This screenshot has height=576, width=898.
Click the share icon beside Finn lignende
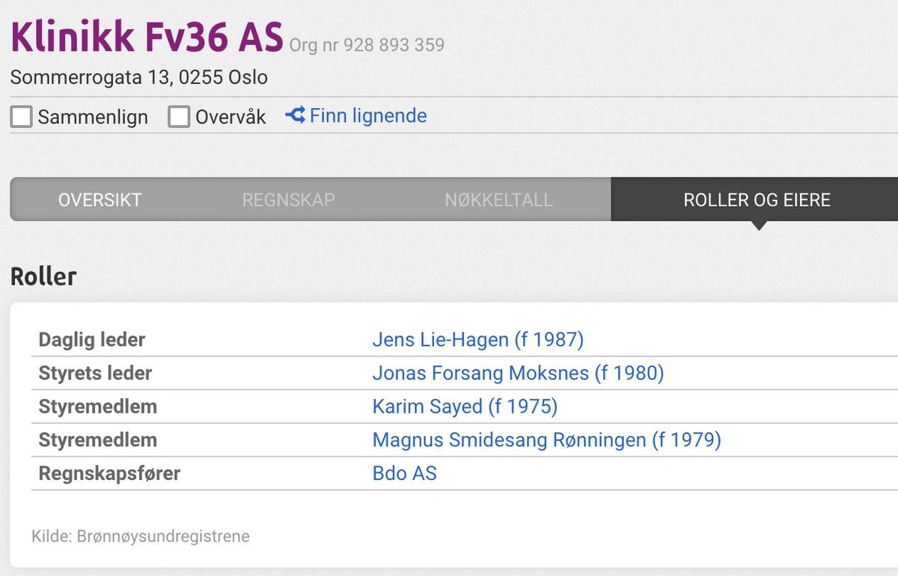(295, 115)
